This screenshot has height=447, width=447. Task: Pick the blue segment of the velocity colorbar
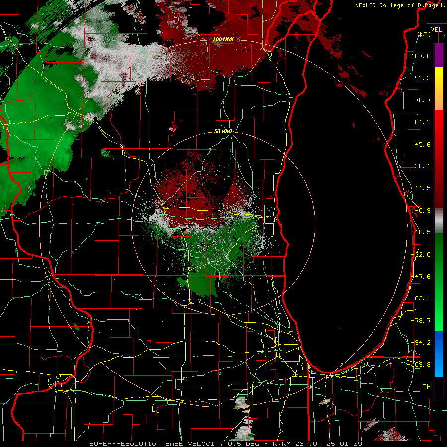(439, 354)
